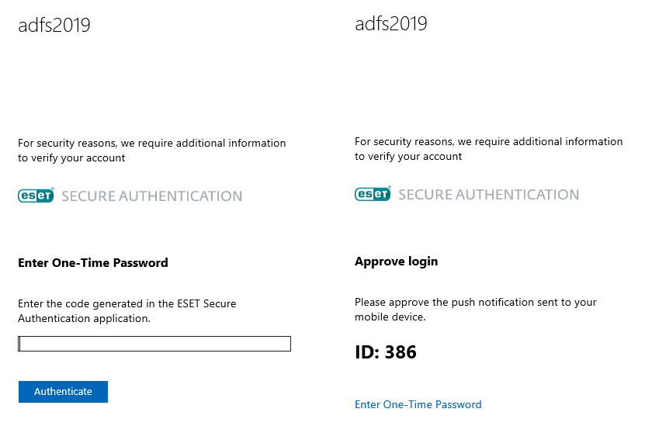Click the right adfs2019 page title
This screenshot has width=645, height=426.
[391, 23]
